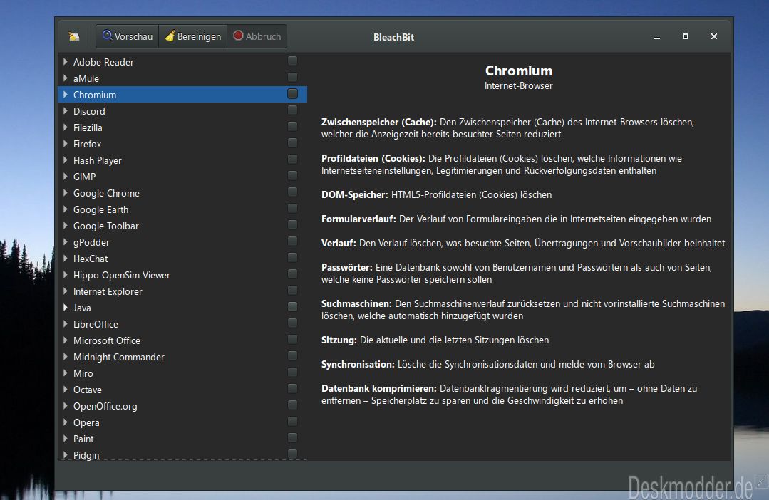The width and height of the screenshot is (769, 500).
Task: Select the gPodder entry
Action: click(182, 242)
